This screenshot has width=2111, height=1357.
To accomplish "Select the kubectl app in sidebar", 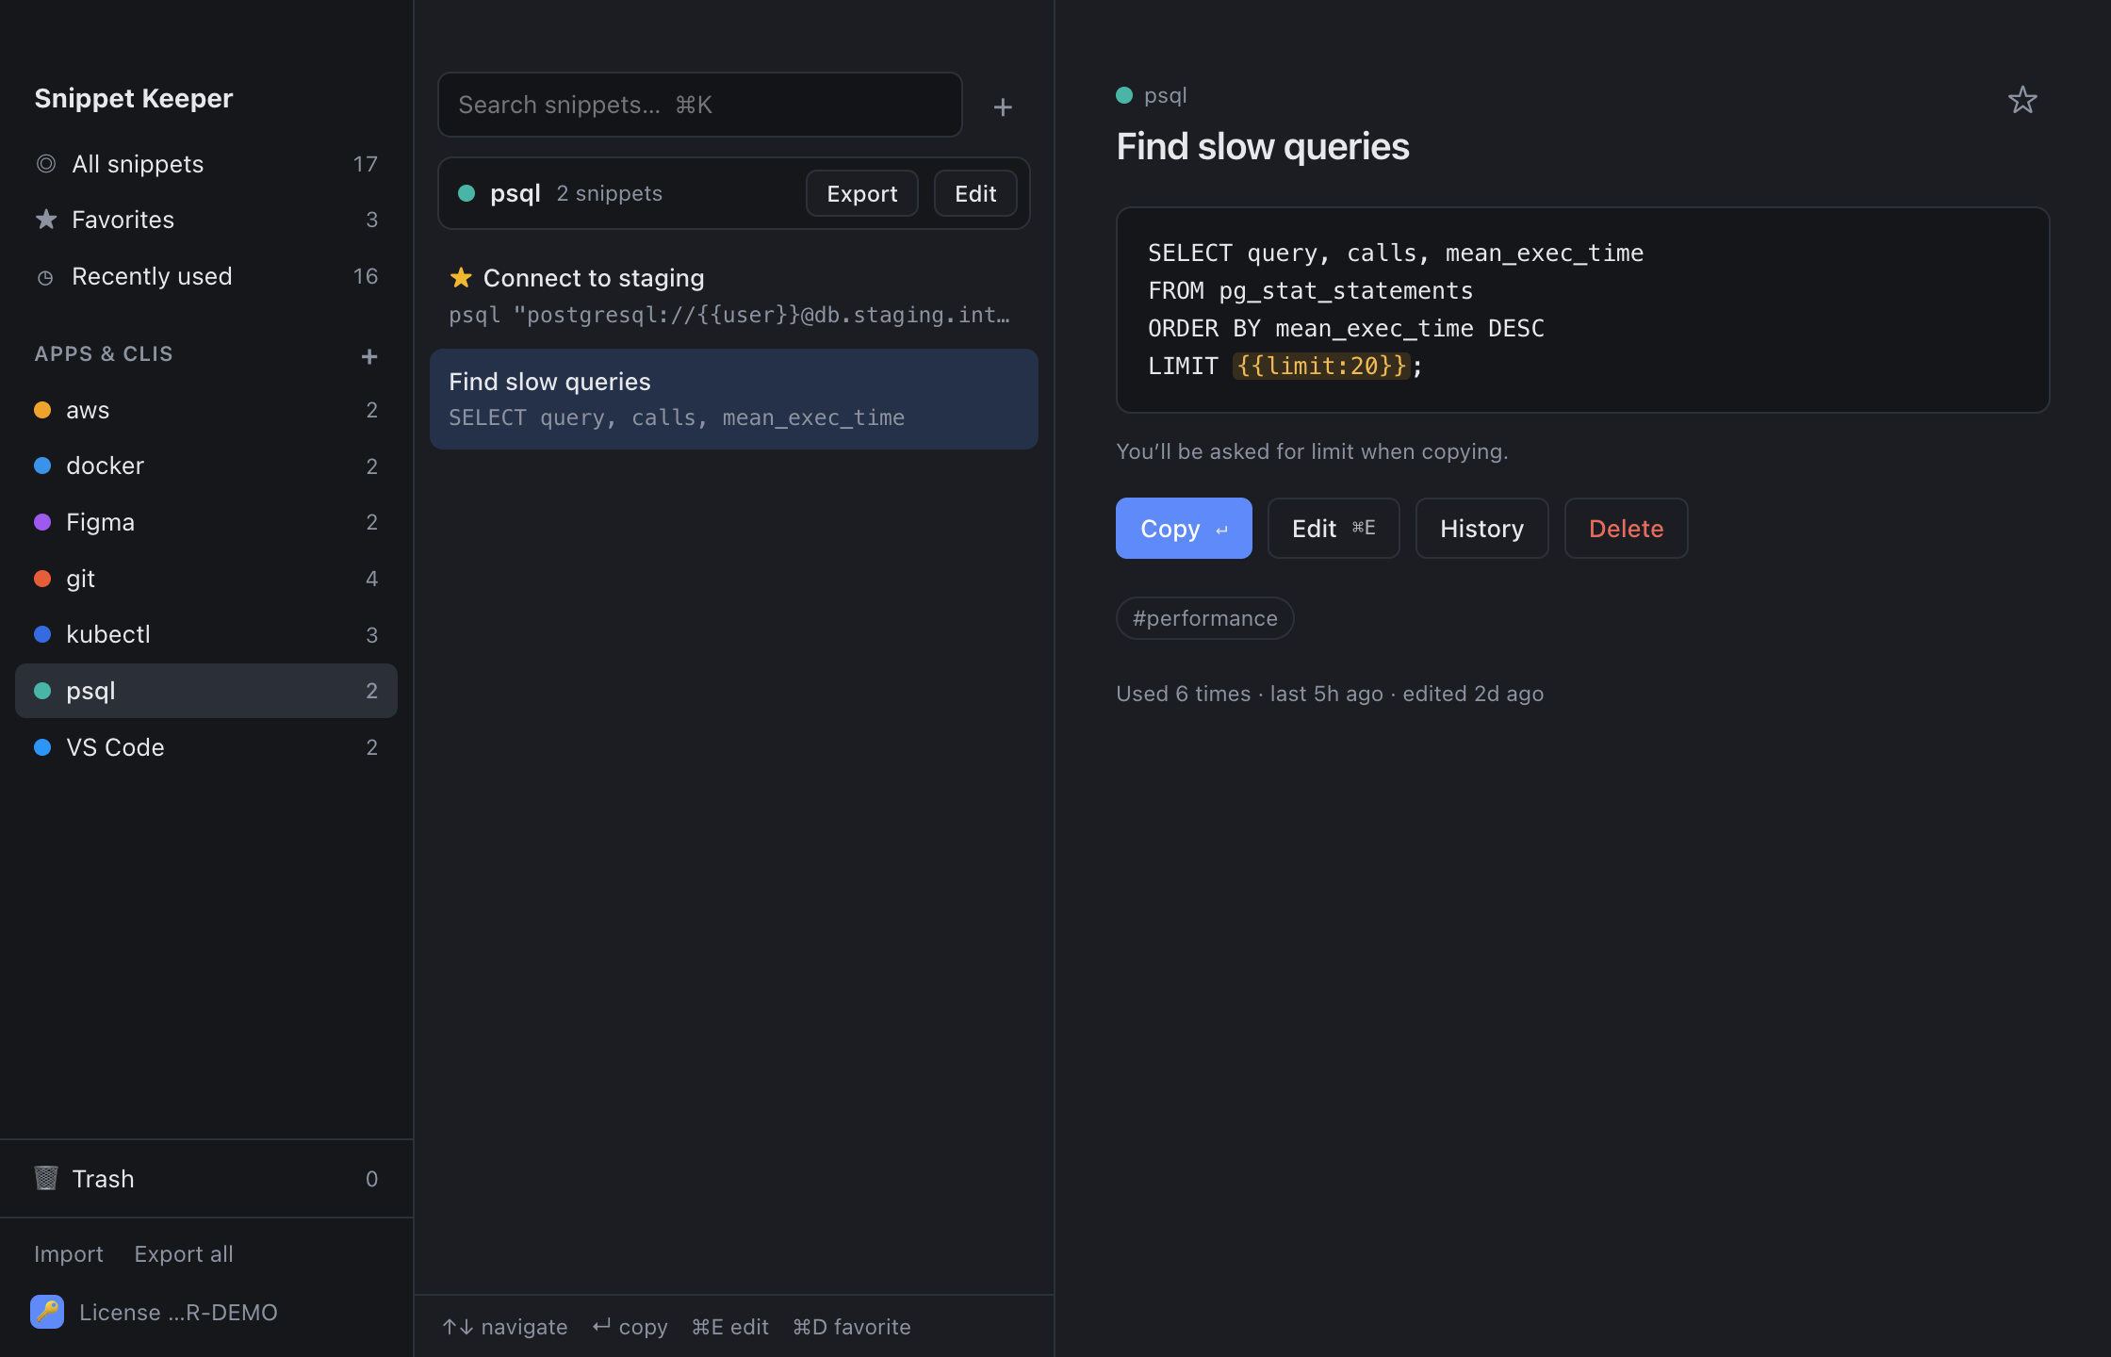I will [206, 634].
